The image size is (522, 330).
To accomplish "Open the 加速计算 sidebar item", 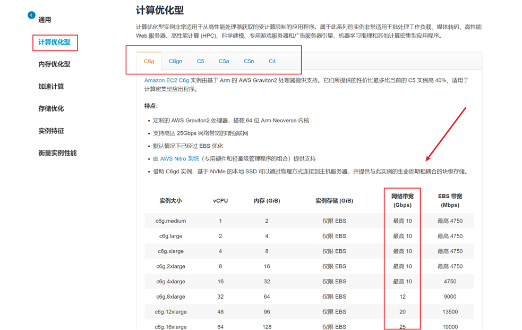I will (51, 87).
